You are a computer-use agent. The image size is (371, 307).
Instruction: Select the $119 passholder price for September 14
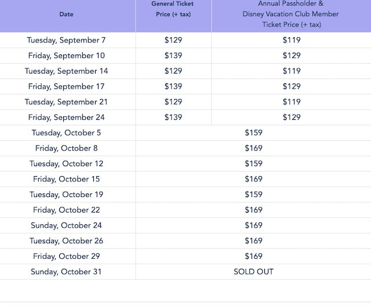(x=292, y=71)
